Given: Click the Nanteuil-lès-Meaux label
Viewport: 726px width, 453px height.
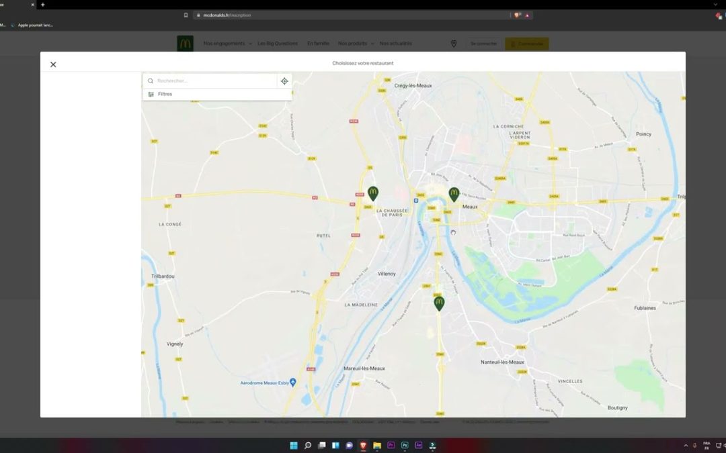Looking at the screenshot, I should [x=502, y=362].
